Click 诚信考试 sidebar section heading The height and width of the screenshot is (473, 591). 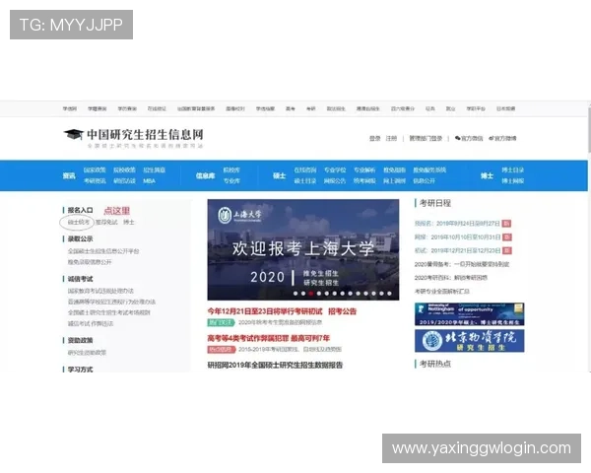[x=80, y=279]
